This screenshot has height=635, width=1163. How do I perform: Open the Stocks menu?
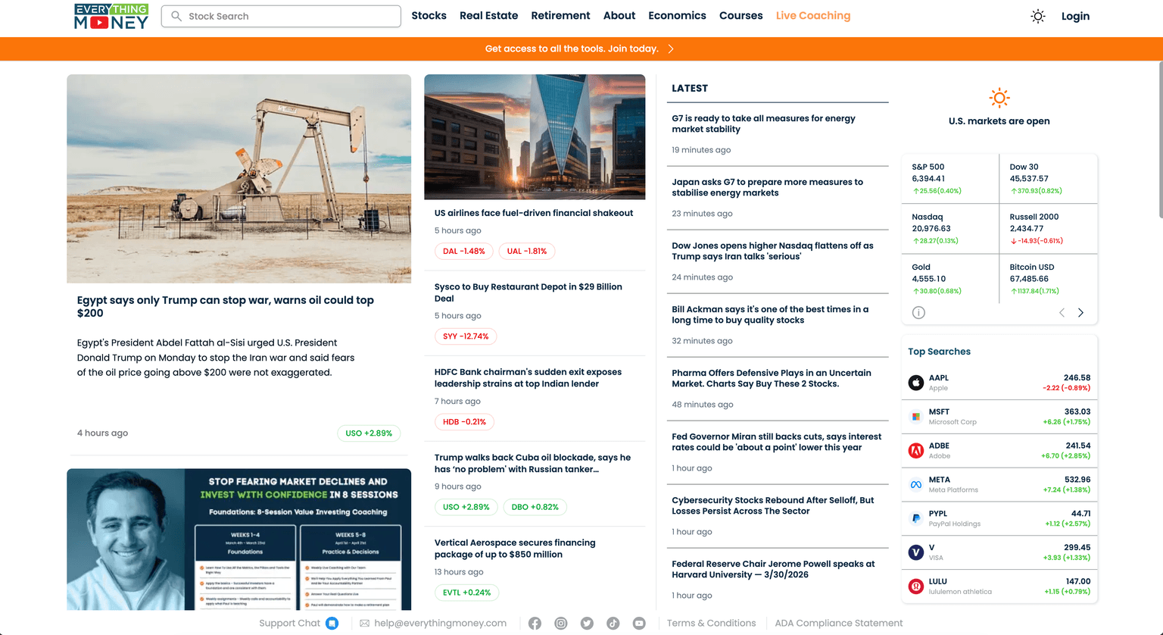coord(429,15)
